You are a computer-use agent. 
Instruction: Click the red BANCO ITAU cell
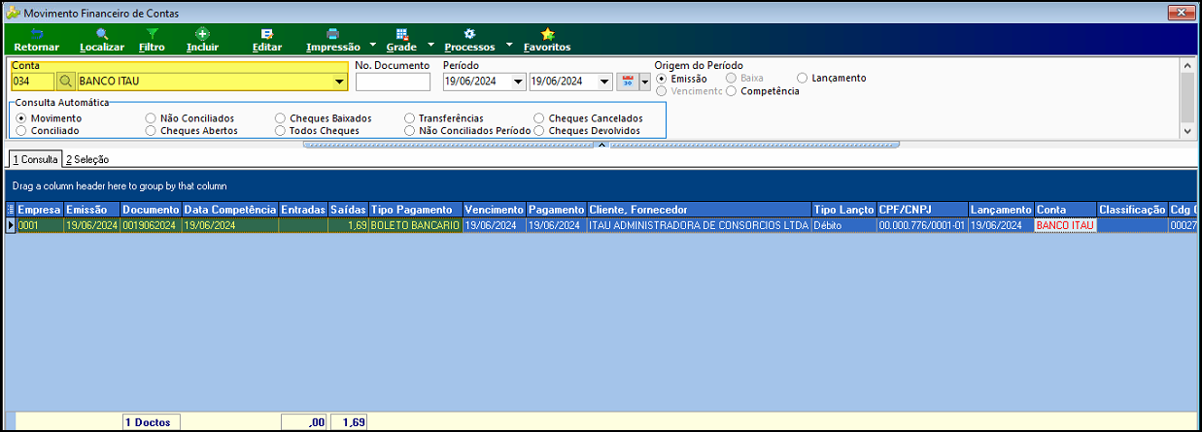(1065, 225)
